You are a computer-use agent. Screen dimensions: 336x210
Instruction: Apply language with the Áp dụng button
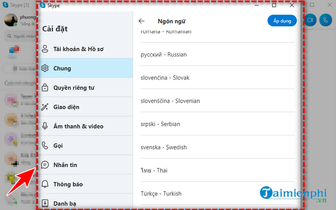point(282,21)
